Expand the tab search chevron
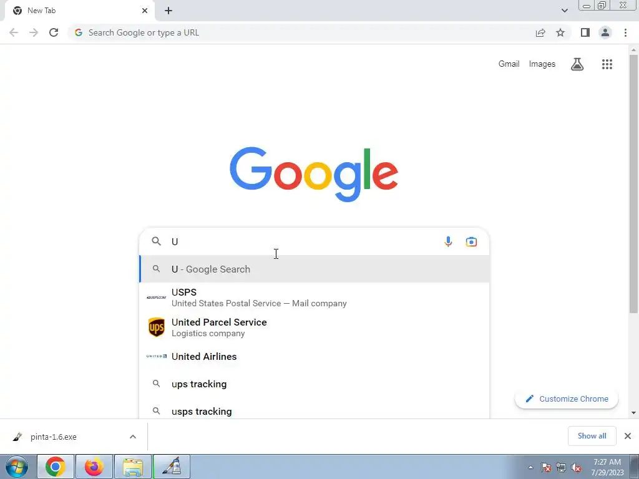Screen dimensions: 639x479 (x=564, y=11)
